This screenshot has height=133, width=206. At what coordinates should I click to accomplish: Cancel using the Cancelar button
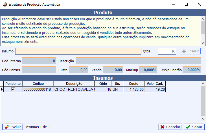pyautogui.click(x=170, y=127)
